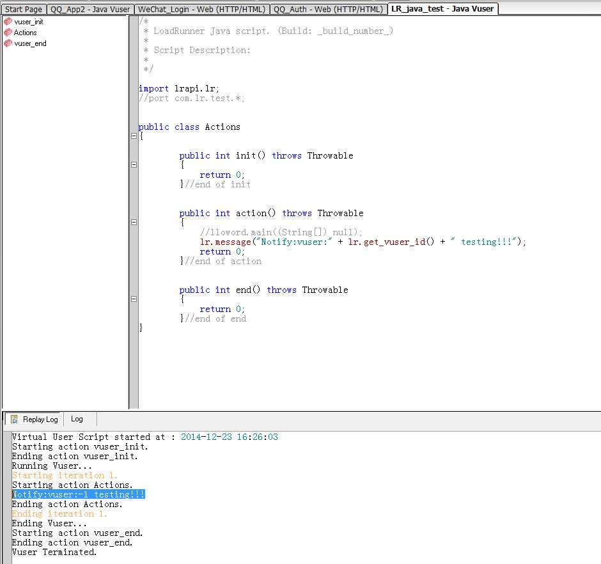Select Actions in the action tree
Image resolution: width=601 pixels, height=564 pixels.
coord(26,33)
